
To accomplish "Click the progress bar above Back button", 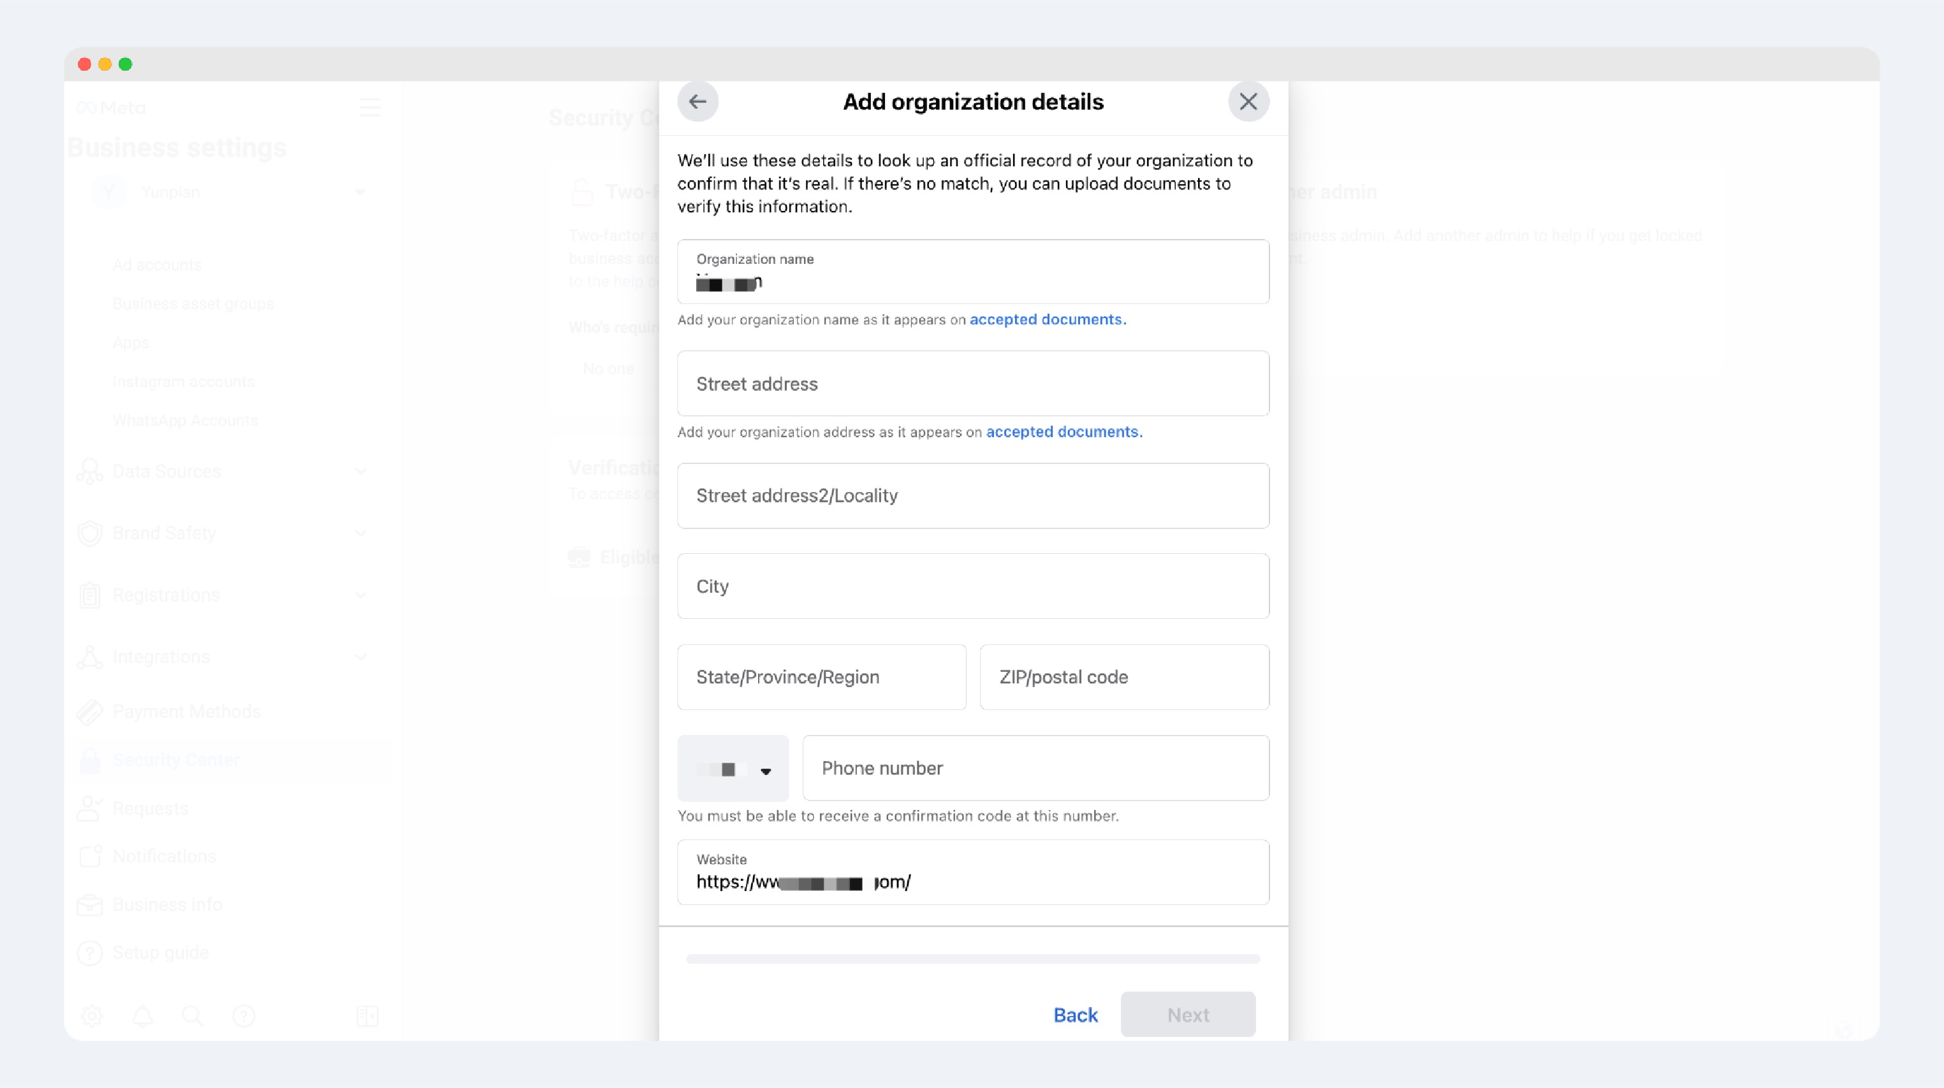I will [x=973, y=959].
